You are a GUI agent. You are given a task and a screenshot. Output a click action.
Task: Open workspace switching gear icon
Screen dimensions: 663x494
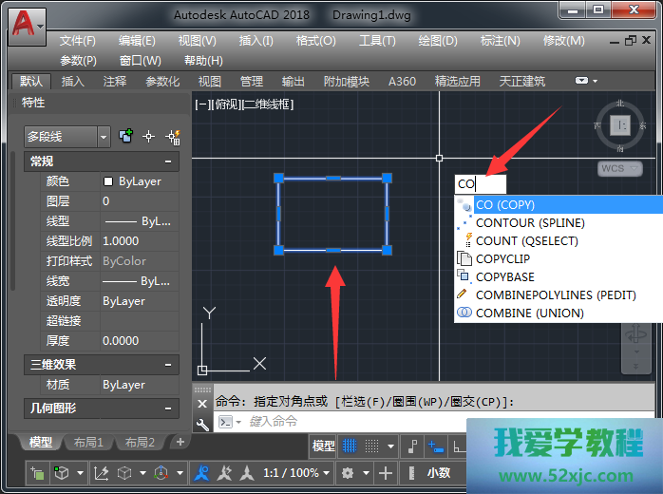349,473
